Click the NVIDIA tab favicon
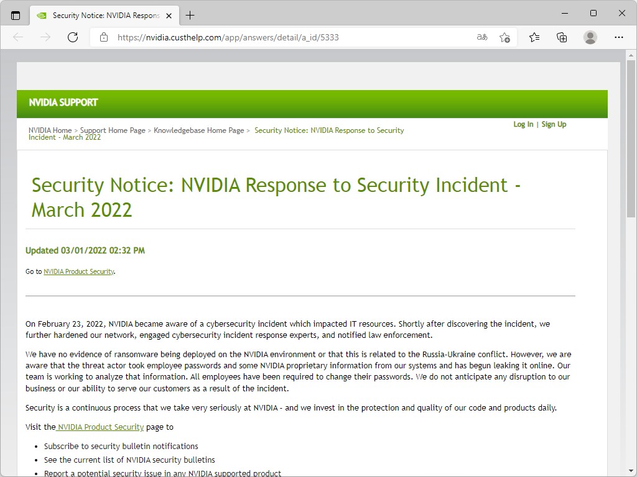637x477 pixels. pyautogui.click(x=42, y=16)
